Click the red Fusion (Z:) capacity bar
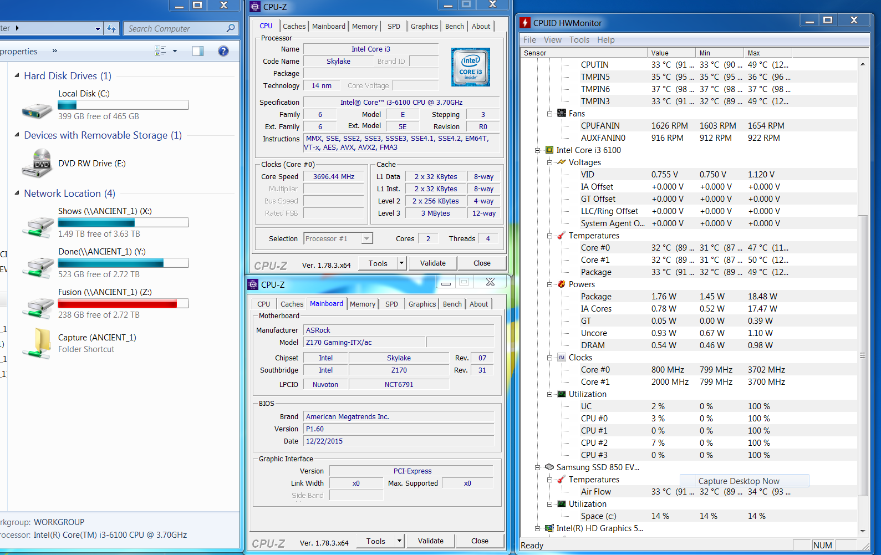The width and height of the screenshot is (881, 555). tap(123, 303)
